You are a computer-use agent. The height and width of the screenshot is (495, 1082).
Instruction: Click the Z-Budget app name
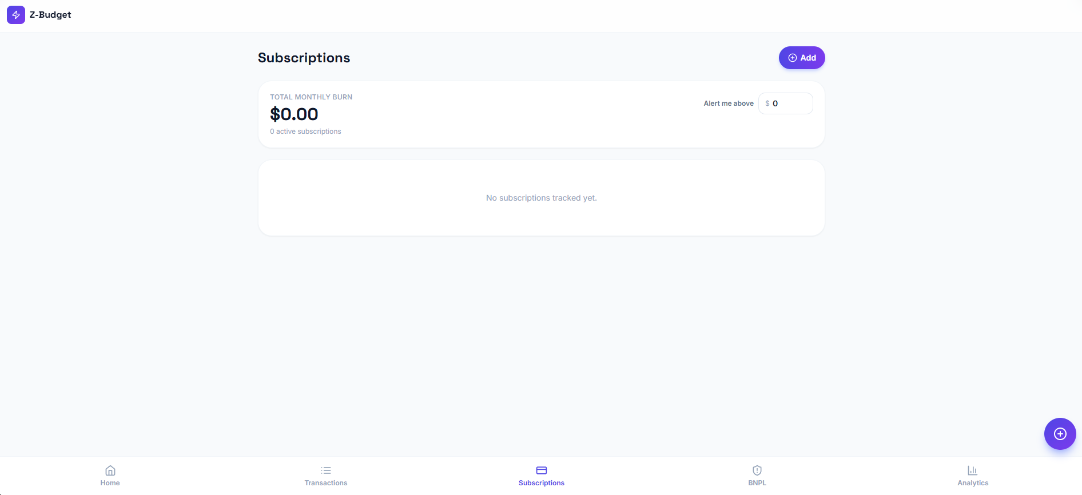[50, 15]
